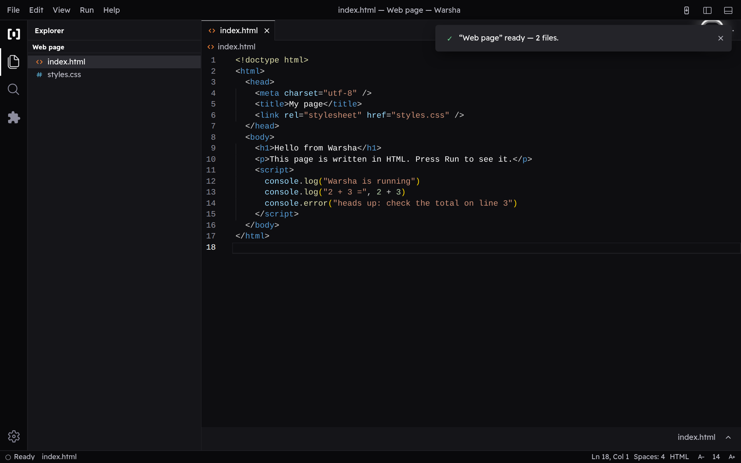741x463 pixels.
Task: Open the HTML language mode selector
Action: (x=679, y=457)
